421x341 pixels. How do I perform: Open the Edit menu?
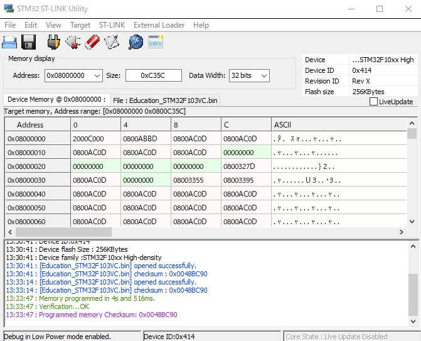(x=31, y=25)
